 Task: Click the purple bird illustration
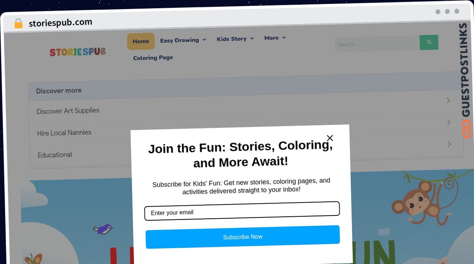click(x=103, y=229)
